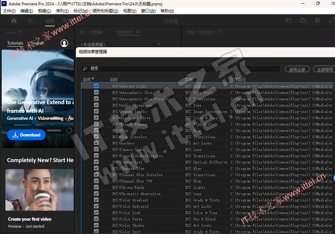
Task: Sort by the 类别 column header
Action: 188,79
